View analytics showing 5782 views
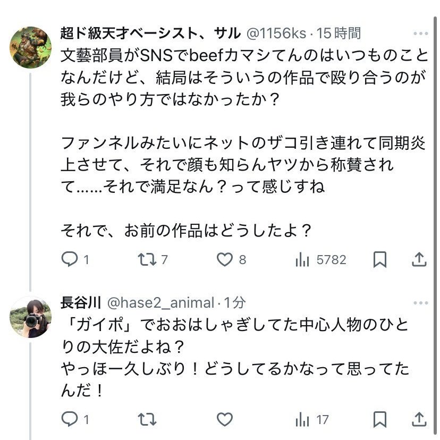440x440 pixels. [x=303, y=259]
